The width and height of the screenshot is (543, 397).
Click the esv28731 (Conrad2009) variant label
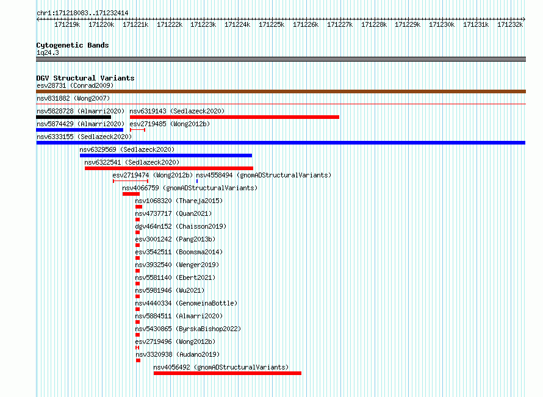point(75,85)
